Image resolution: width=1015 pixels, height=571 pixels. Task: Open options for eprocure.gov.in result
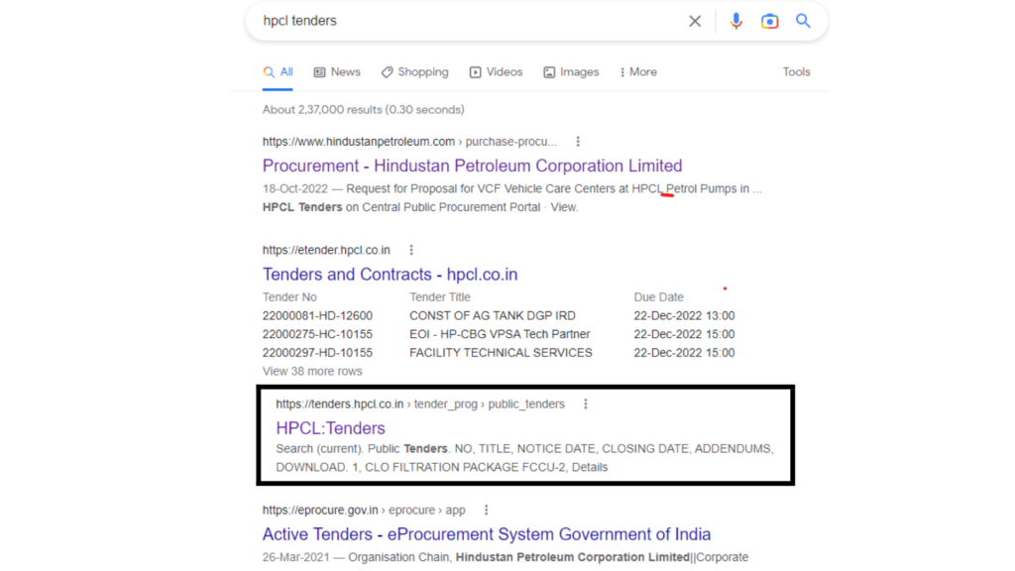coord(486,511)
